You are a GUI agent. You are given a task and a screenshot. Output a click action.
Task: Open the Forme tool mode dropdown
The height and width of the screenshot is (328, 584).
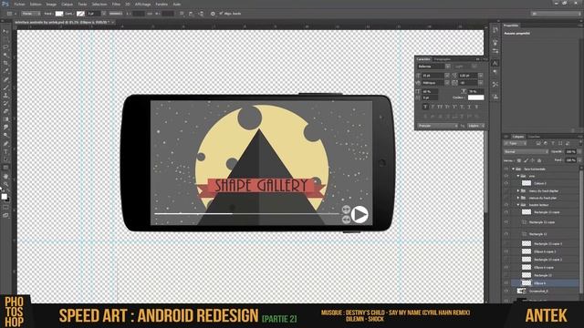pos(30,14)
